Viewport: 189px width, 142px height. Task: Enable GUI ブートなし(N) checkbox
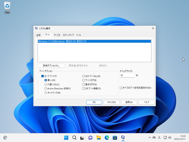(x=83, y=76)
